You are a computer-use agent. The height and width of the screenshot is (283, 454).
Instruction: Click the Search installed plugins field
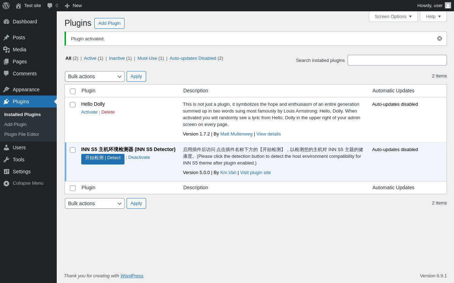coord(397,60)
